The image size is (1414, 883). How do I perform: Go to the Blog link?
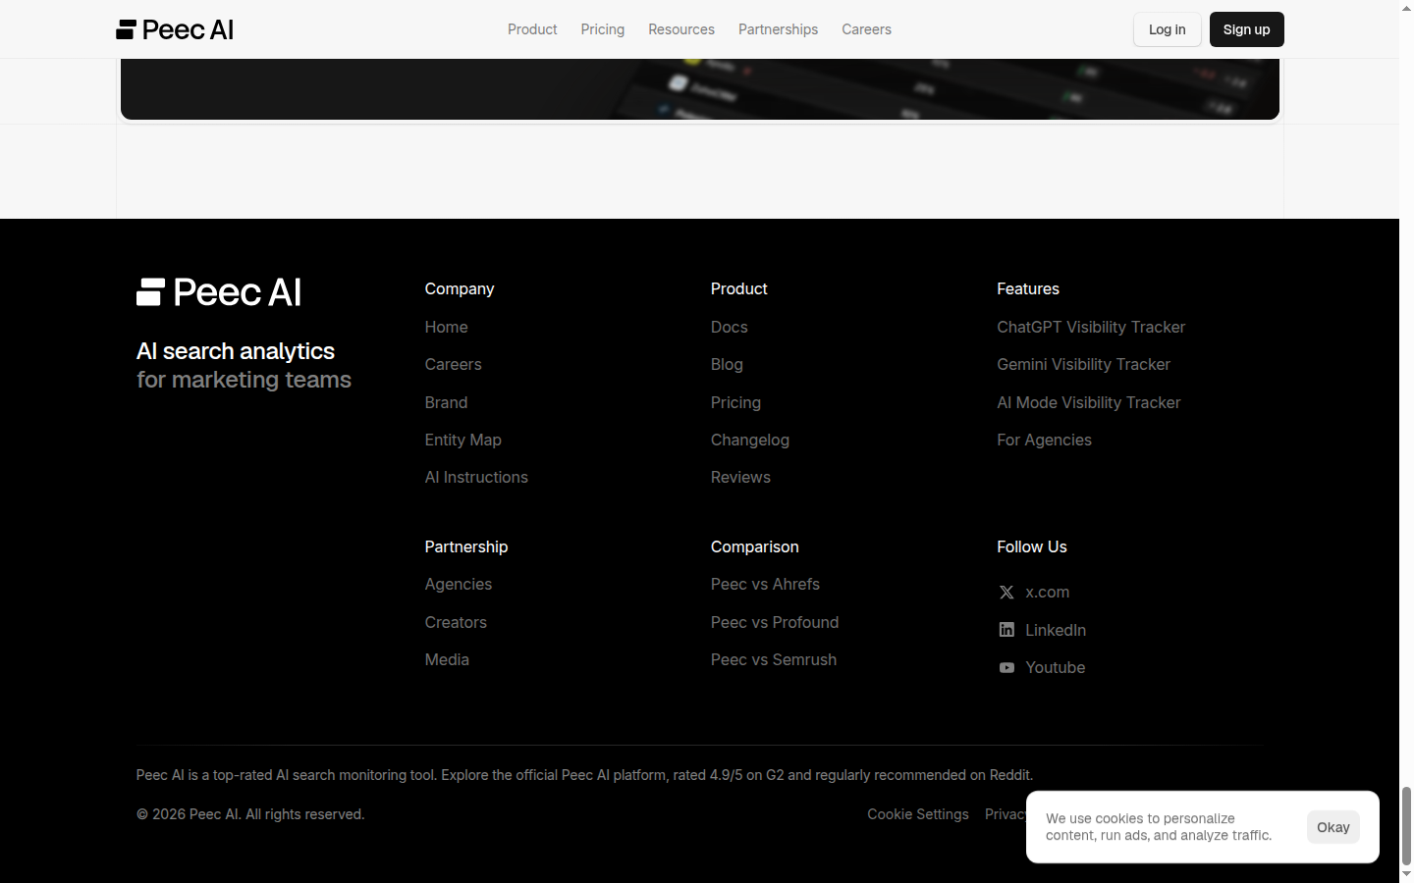pyautogui.click(x=727, y=364)
